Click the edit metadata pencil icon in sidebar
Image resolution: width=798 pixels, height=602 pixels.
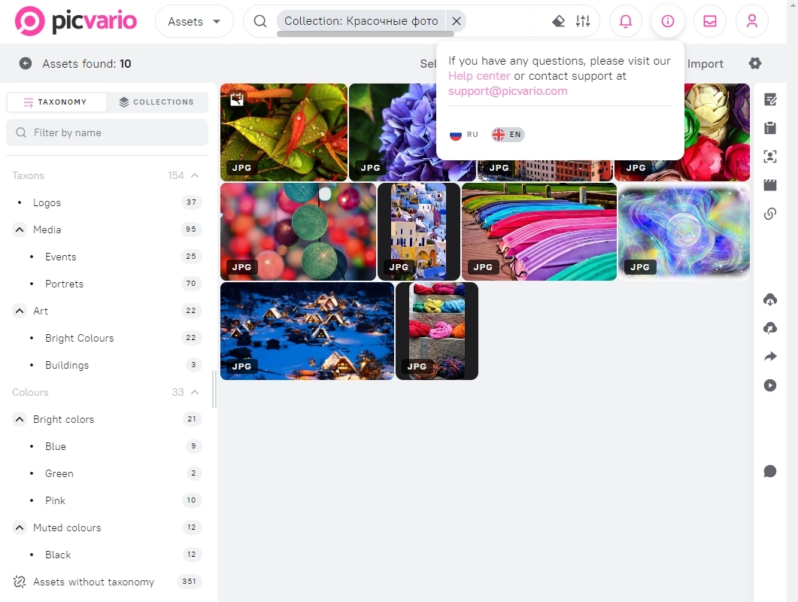click(770, 99)
